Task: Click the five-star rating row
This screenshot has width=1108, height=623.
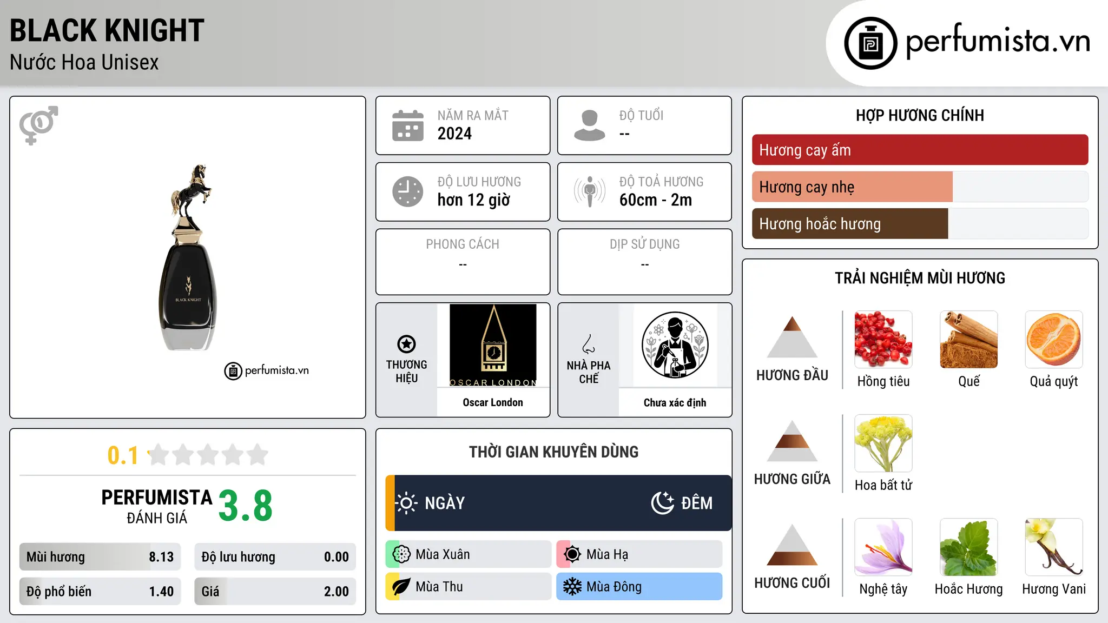Action: pos(208,455)
